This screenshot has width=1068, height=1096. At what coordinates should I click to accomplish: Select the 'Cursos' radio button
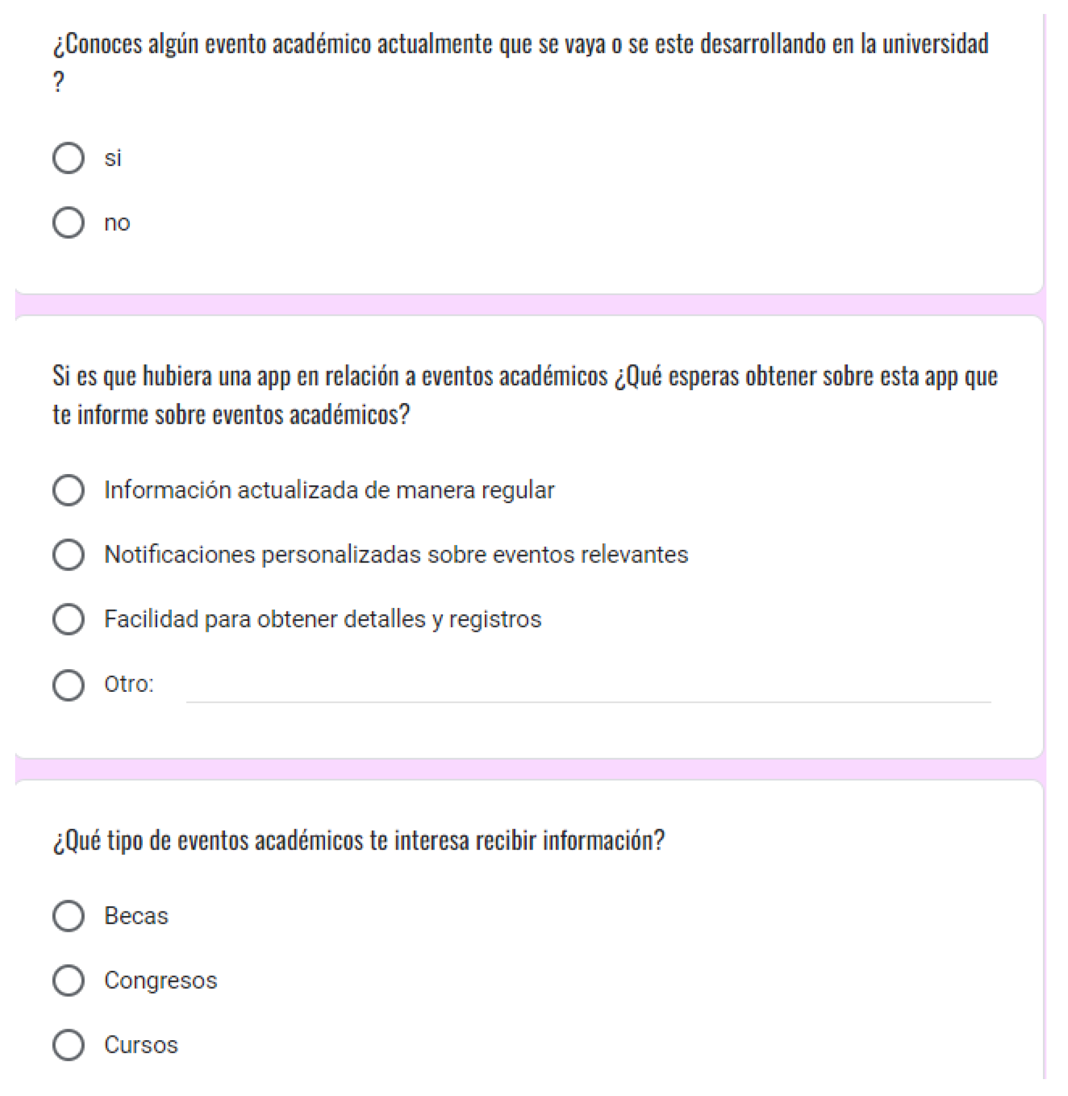click(68, 1045)
